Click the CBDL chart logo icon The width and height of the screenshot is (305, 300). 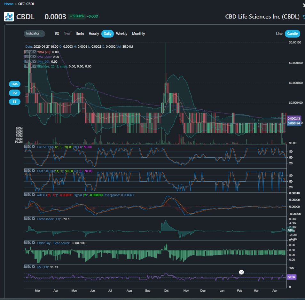9,17
